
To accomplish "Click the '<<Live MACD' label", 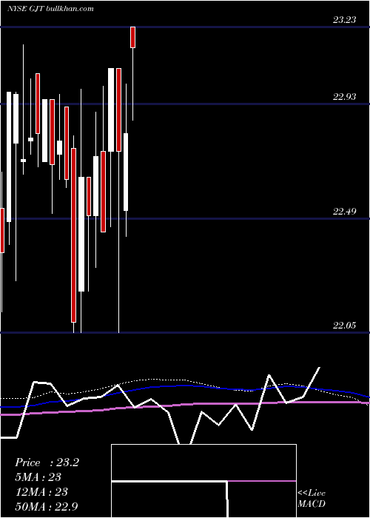I will [x=312, y=499].
